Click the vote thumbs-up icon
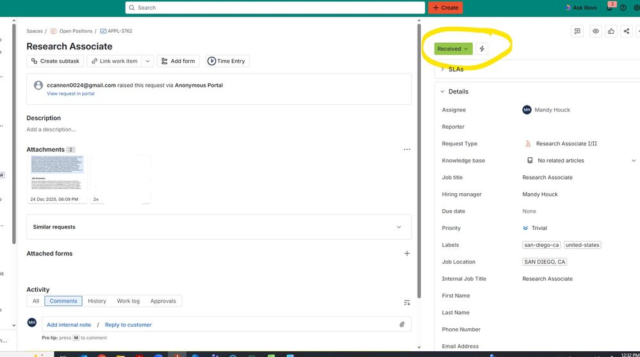The width and height of the screenshot is (640, 357). [x=611, y=31]
